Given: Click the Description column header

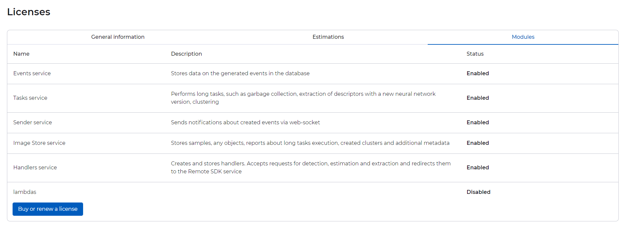Looking at the screenshot, I should coord(186,54).
